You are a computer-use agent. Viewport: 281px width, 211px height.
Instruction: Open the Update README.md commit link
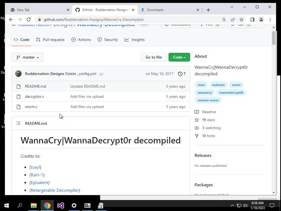tap(88, 86)
